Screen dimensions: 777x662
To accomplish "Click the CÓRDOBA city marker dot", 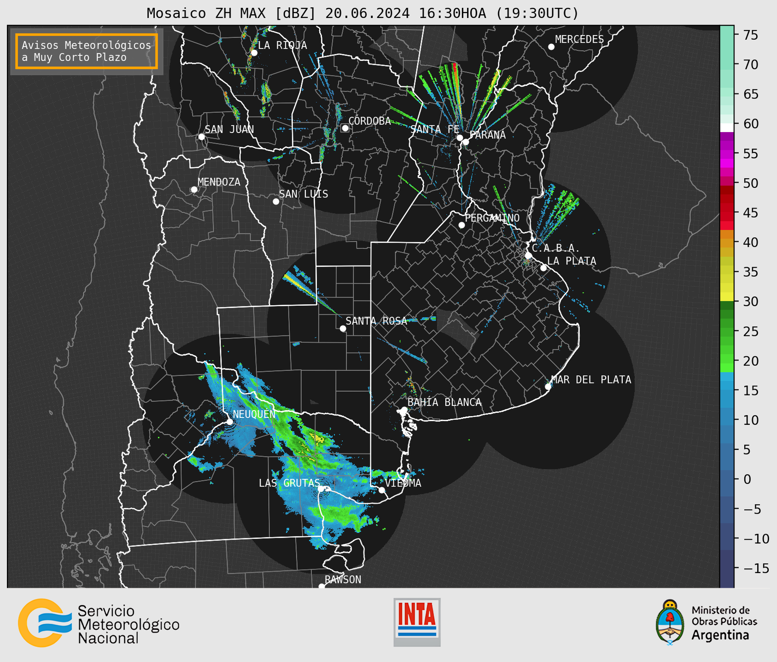I will (345, 128).
